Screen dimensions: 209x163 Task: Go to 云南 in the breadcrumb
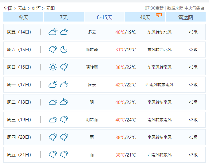coord(22,8)
